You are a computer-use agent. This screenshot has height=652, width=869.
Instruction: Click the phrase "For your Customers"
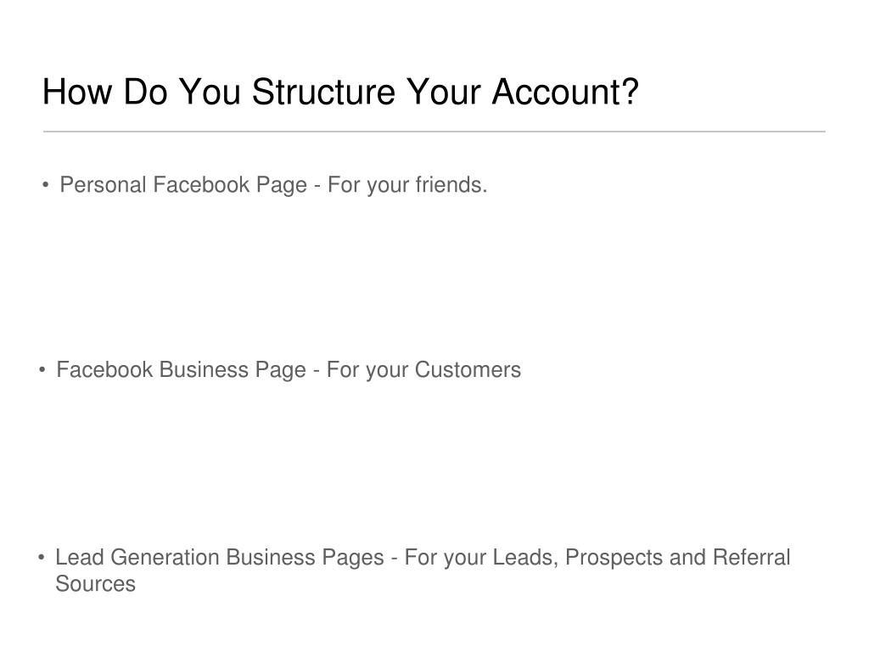point(423,370)
